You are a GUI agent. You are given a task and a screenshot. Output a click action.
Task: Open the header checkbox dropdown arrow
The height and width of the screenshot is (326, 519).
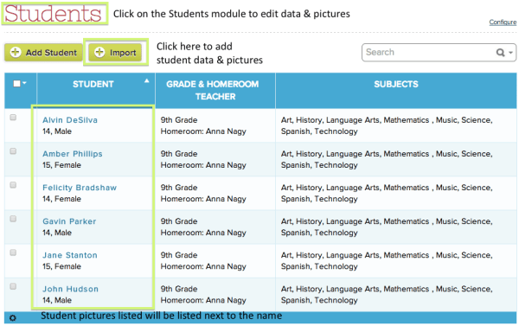[24, 83]
